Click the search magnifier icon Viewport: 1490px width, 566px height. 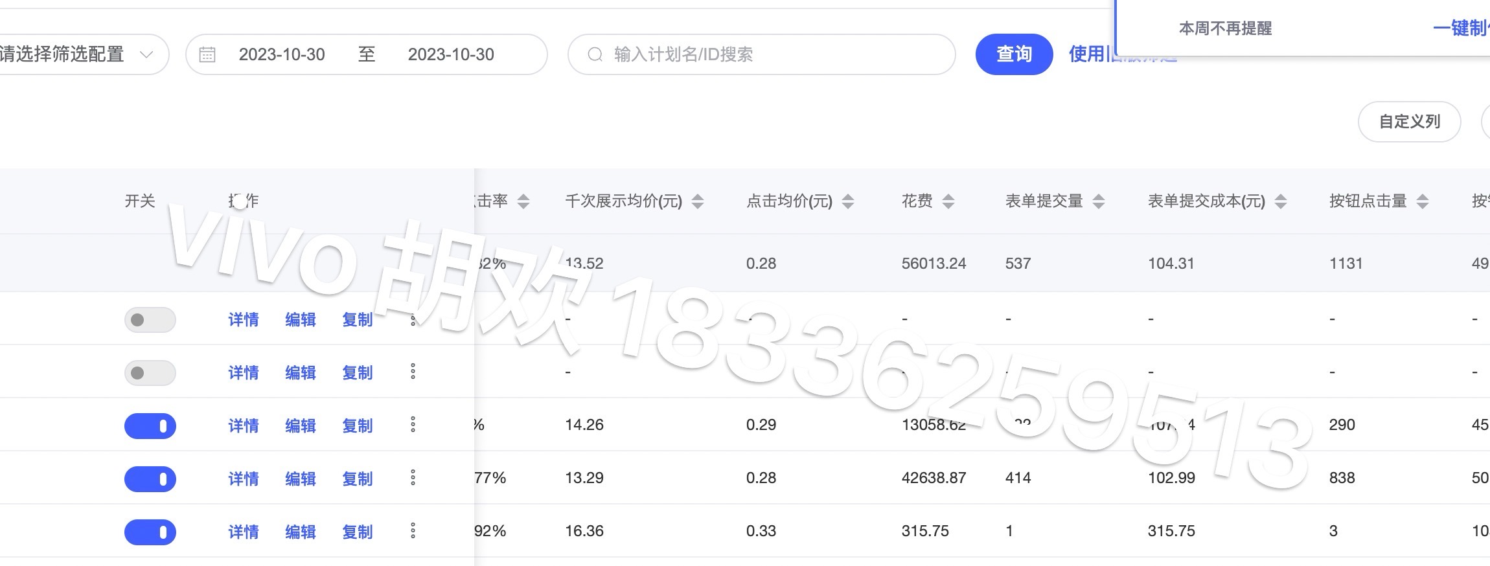tap(595, 54)
